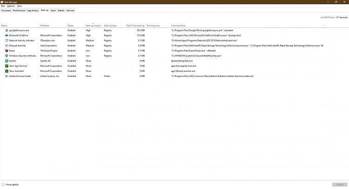Click the Spotify AB publisher cell
The width and height of the screenshot is (349, 189).
45,61
